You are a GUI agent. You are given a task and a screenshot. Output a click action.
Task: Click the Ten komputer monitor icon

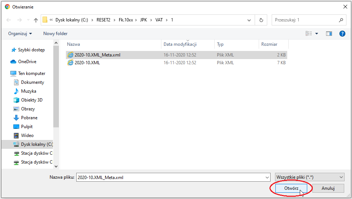click(x=13, y=73)
